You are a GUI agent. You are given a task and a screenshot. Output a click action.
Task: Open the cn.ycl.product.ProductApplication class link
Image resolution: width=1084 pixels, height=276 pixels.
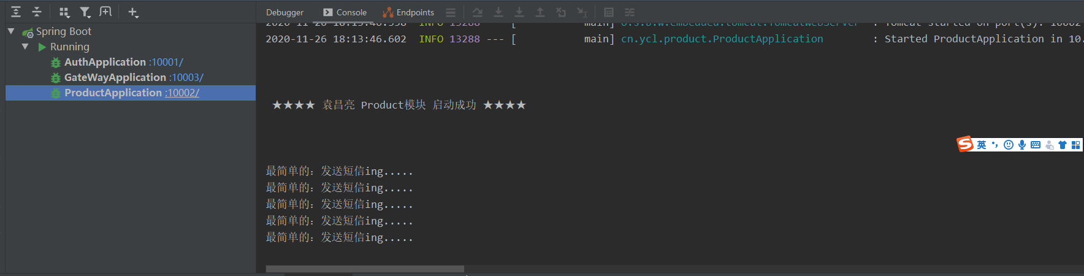pyautogui.click(x=722, y=39)
